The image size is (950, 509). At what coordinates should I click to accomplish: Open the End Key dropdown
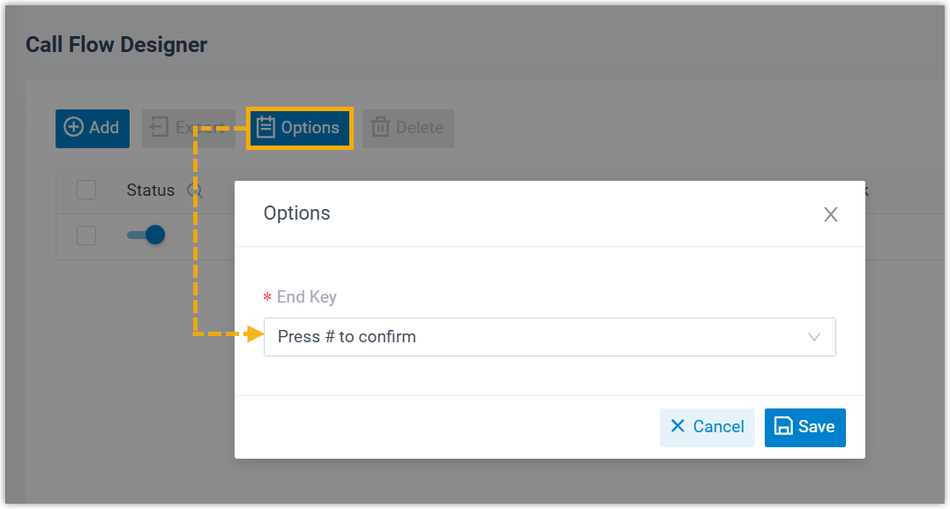click(x=549, y=337)
